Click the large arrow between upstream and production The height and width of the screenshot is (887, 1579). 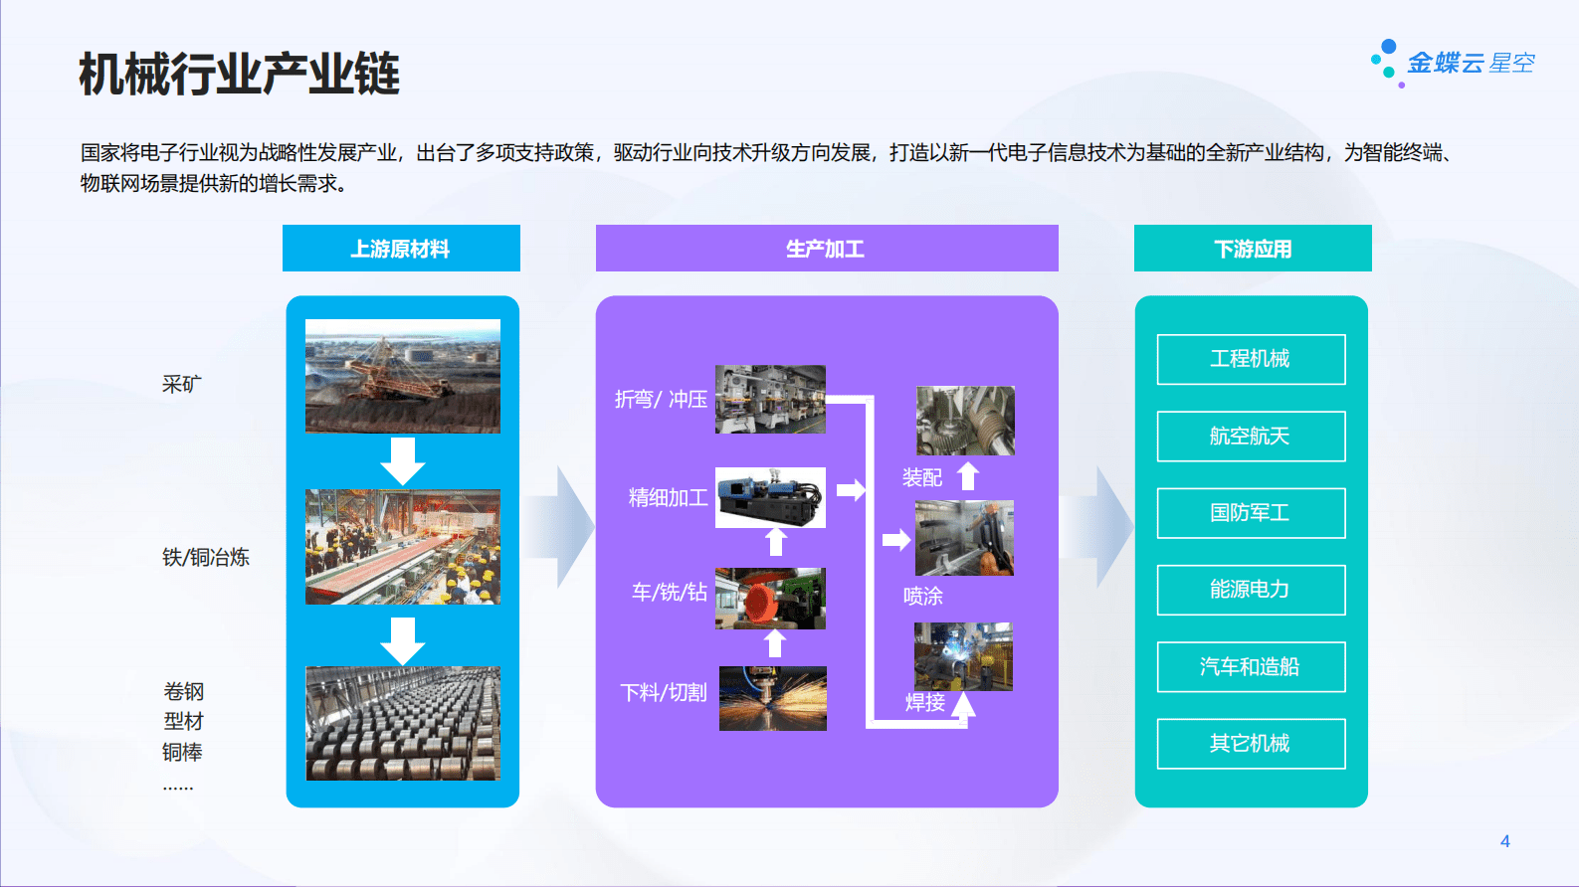[x=560, y=526]
